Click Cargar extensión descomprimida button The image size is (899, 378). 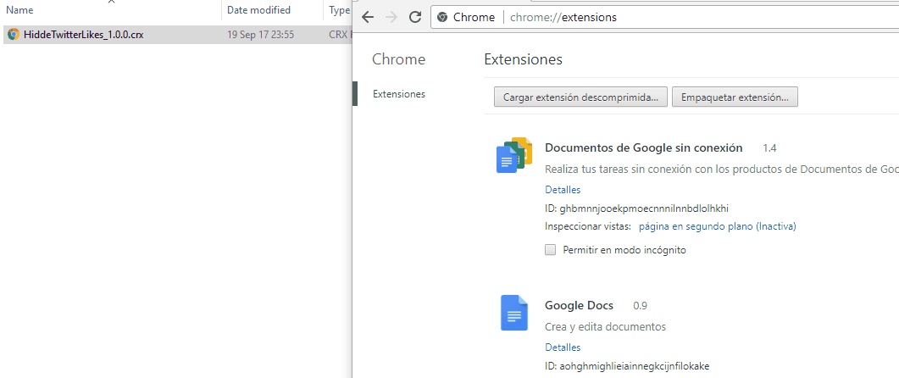click(580, 97)
